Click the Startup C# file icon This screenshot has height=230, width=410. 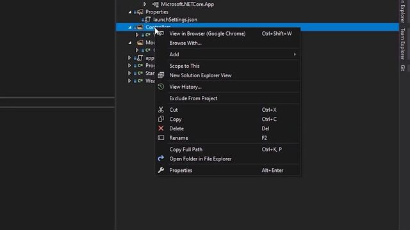(x=140, y=73)
